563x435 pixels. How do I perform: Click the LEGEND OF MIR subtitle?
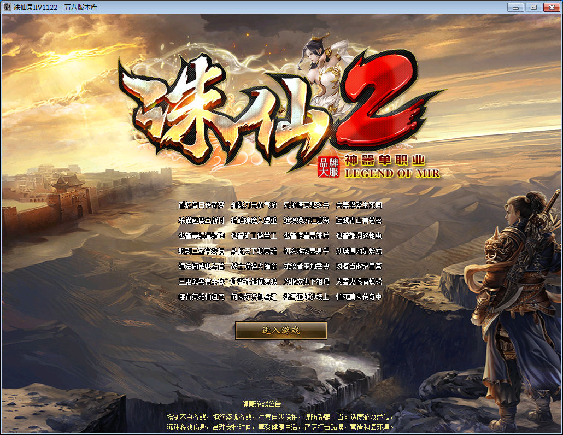pos(392,173)
